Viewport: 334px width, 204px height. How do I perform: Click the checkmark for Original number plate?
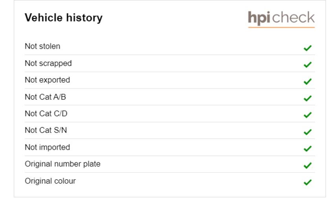click(307, 165)
